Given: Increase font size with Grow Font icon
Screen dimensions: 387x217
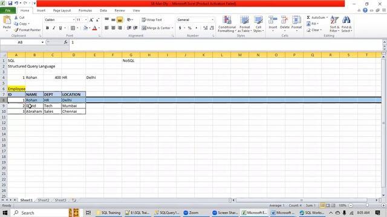Looking at the screenshot, I should pyautogui.click(x=91, y=20).
